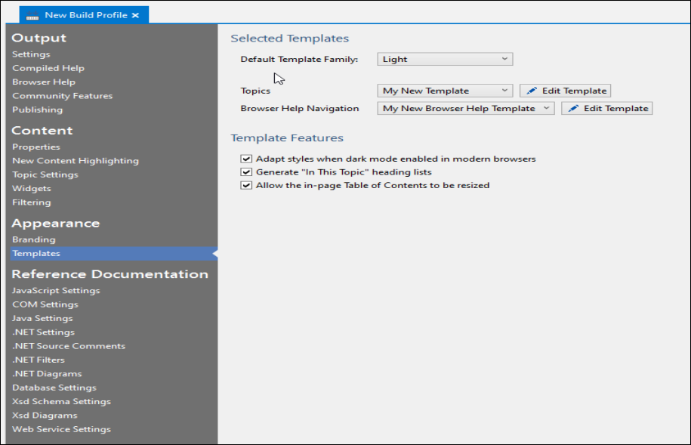The width and height of the screenshot is (691, 445).
Task: Open New Content Highlighting page
Action: [76, 161]
